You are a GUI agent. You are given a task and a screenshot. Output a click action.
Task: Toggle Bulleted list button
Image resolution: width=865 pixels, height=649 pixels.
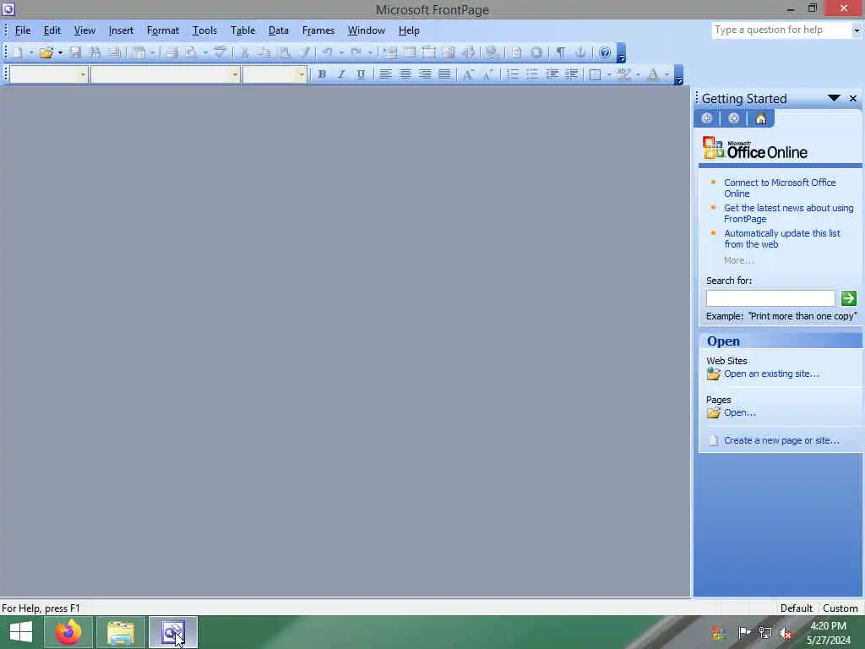[532, 74]
